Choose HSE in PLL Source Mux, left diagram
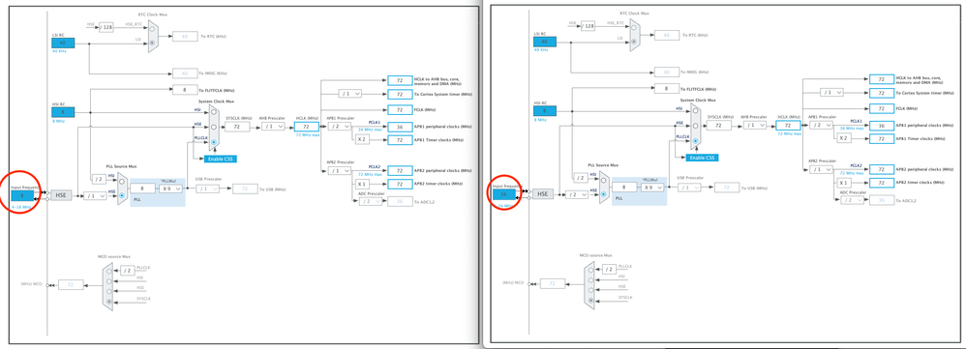 click(121, 195)
